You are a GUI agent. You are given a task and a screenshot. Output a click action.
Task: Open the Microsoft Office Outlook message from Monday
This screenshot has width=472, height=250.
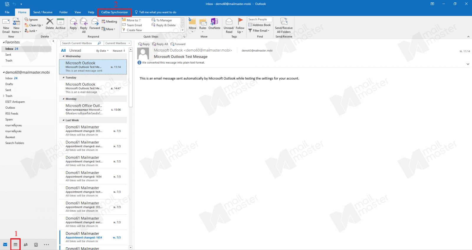coord(93,109)
